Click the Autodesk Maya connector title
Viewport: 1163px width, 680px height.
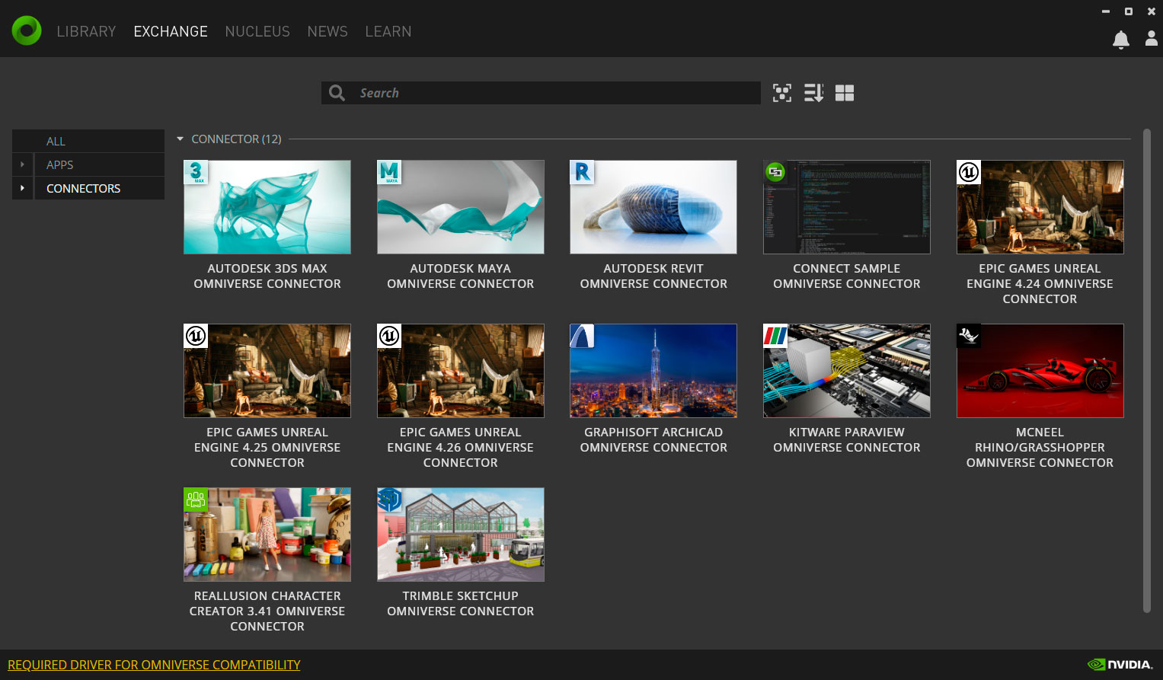pyautogui.click(x=461, y=276)
